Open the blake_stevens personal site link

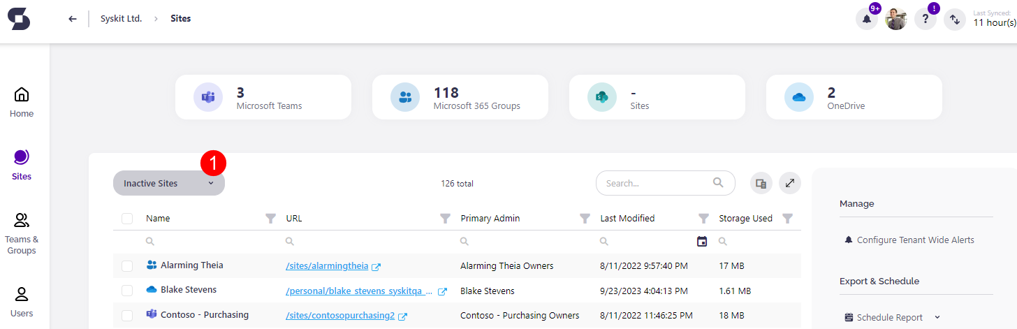(359, 291)
